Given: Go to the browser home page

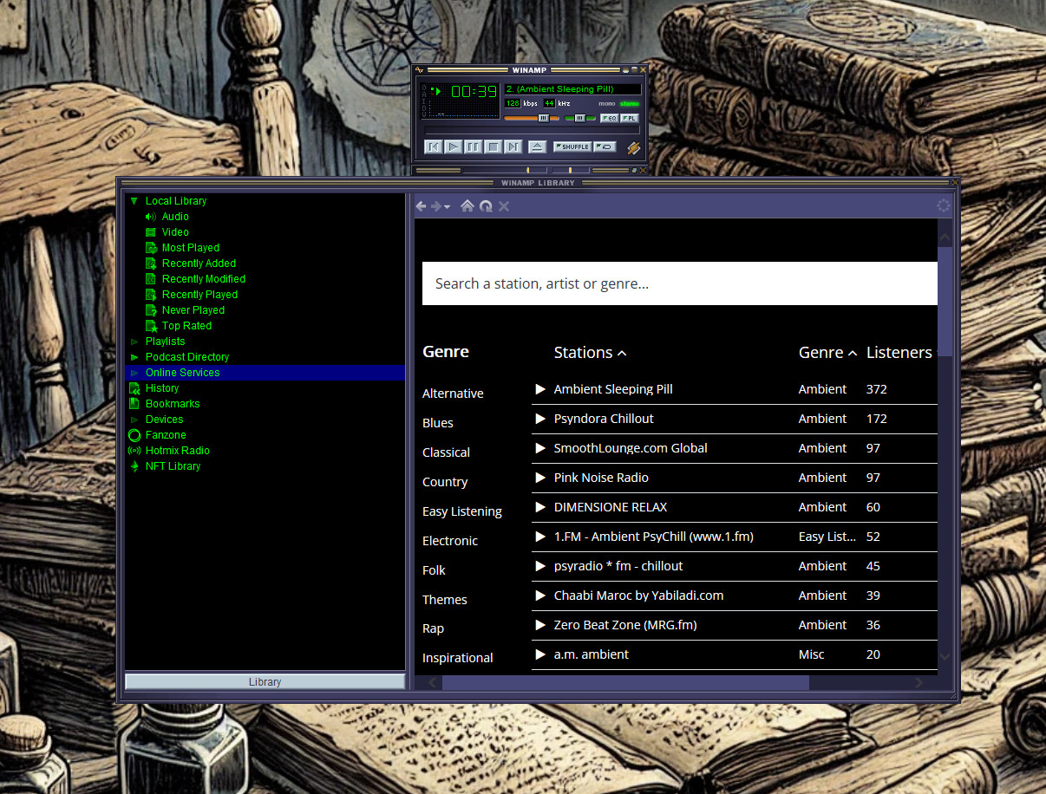Looking at the screenshot, I should pos(467,206).
